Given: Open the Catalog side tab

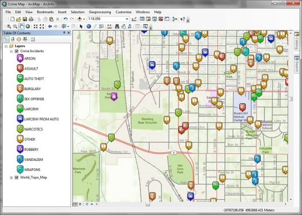Looking at the screenshot, I should tap(297, 42).
